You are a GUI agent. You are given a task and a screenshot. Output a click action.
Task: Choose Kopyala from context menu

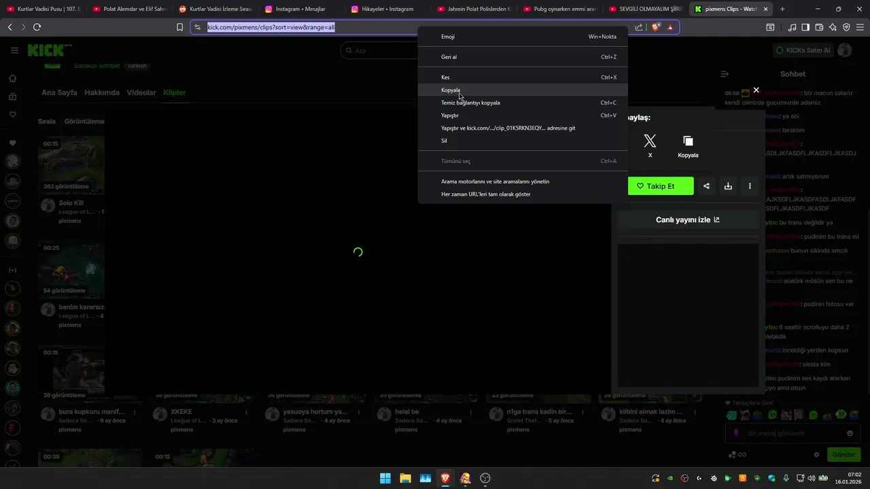[523, 90]
